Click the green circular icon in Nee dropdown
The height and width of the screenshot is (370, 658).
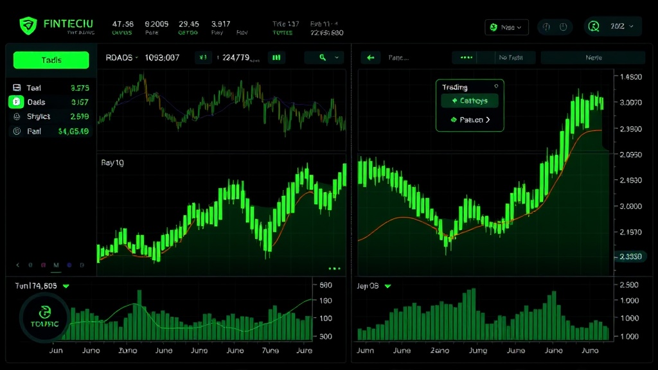pos(494,27)
